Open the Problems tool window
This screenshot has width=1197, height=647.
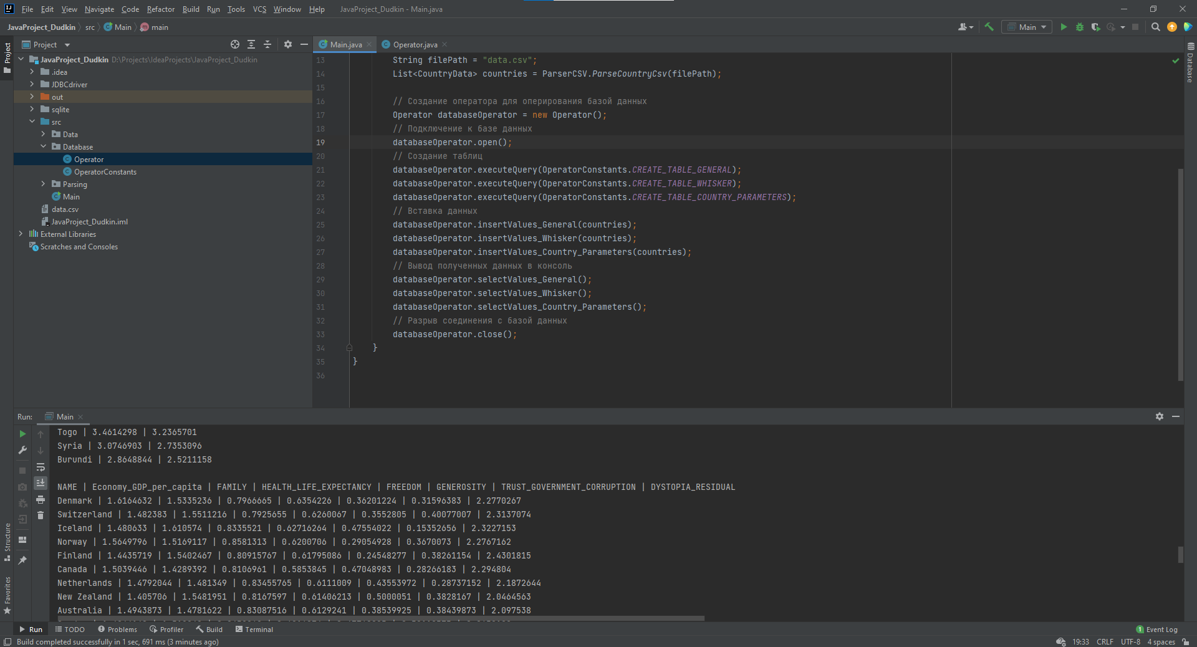click(x=117, y=630)
